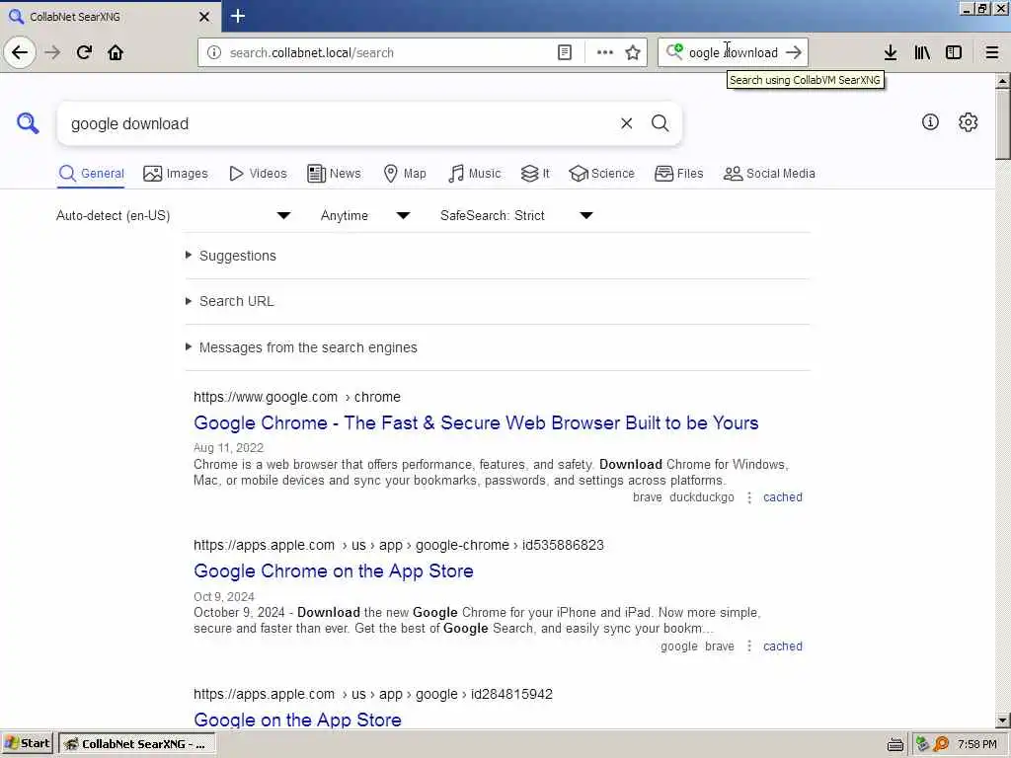1011x758 pixels.
Task: Open page actions three-dot menu
Action: [x=605, y=53]
